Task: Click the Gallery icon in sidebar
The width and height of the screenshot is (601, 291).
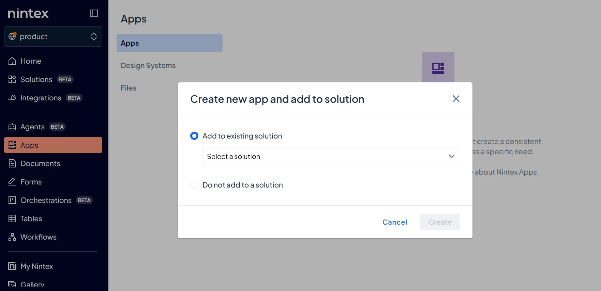Action: (x=12, y=284)
